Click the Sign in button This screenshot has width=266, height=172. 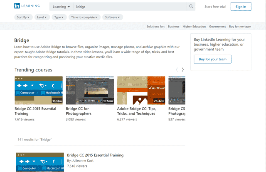pyautogui.click(x=241, y=7)
